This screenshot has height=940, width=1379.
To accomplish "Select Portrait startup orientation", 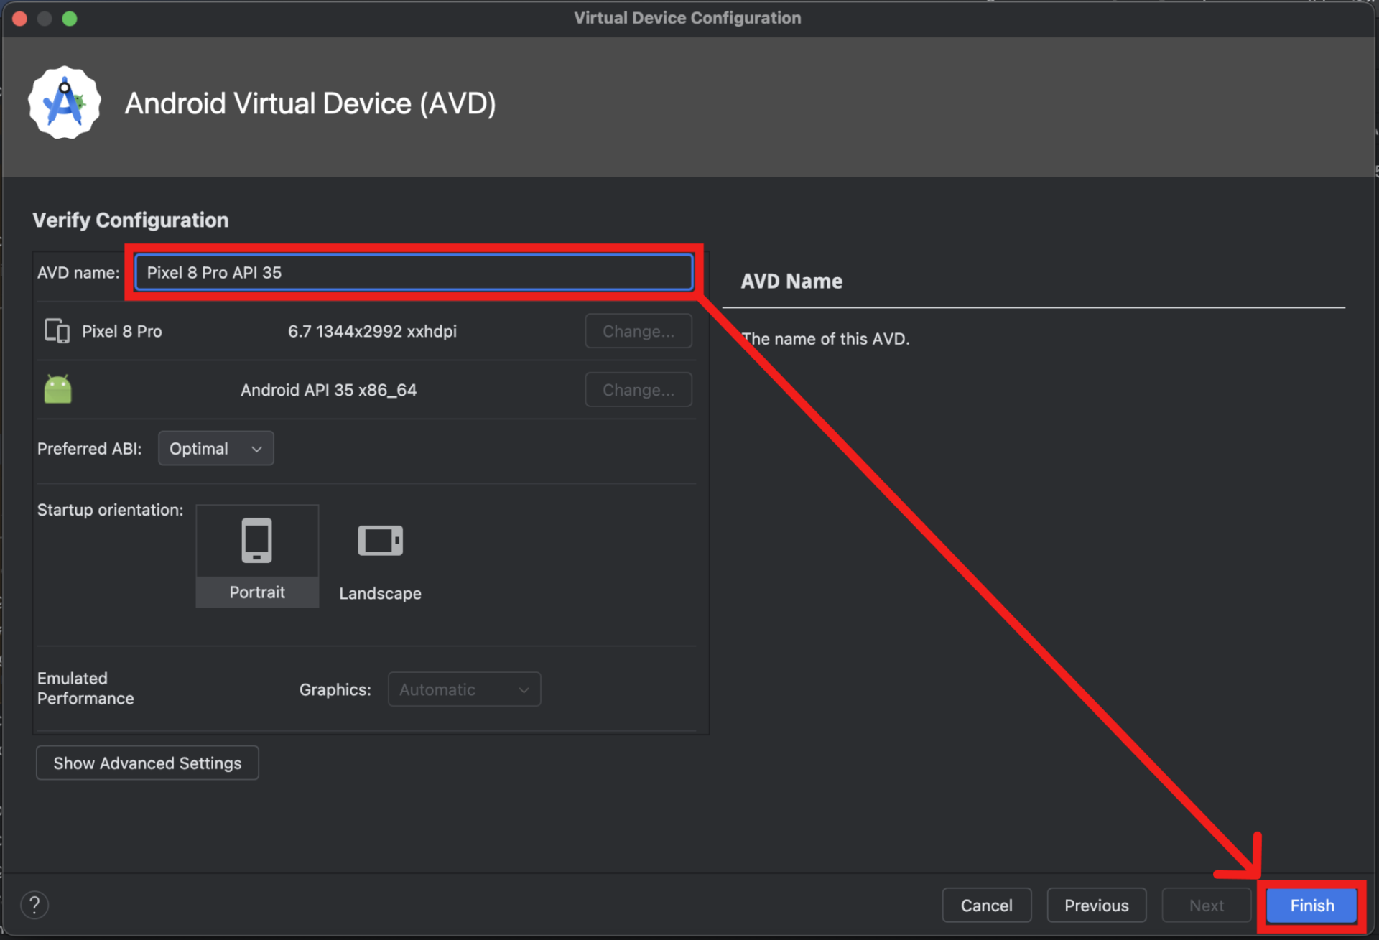I will [257, 592].
